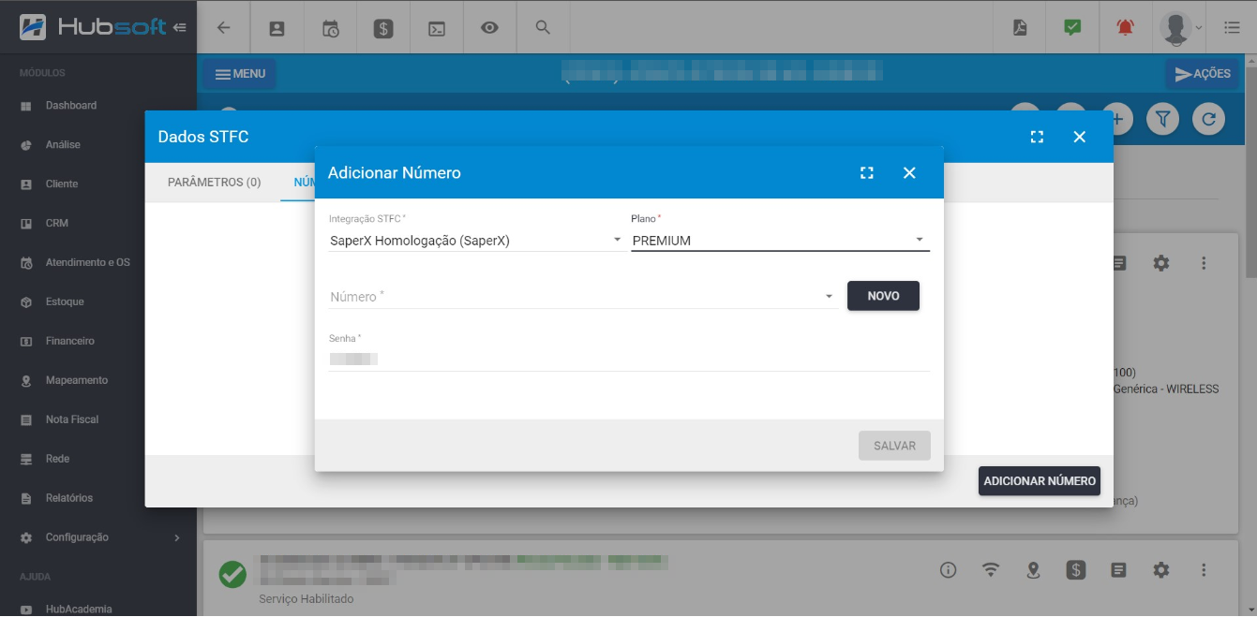The image size is (1257, 617).
Task: Collapse the Hubsoft sidebar menu arrow
Action: pos(179,28)
